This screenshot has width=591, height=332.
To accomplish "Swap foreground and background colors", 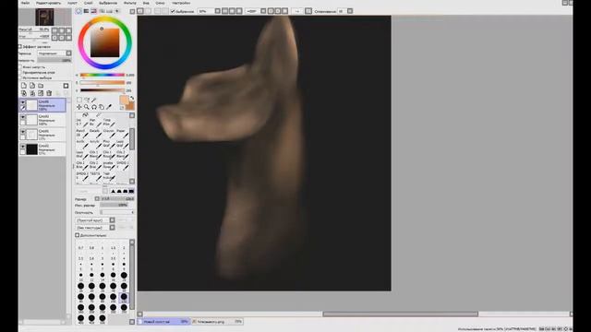I will [x=132, y=98].
